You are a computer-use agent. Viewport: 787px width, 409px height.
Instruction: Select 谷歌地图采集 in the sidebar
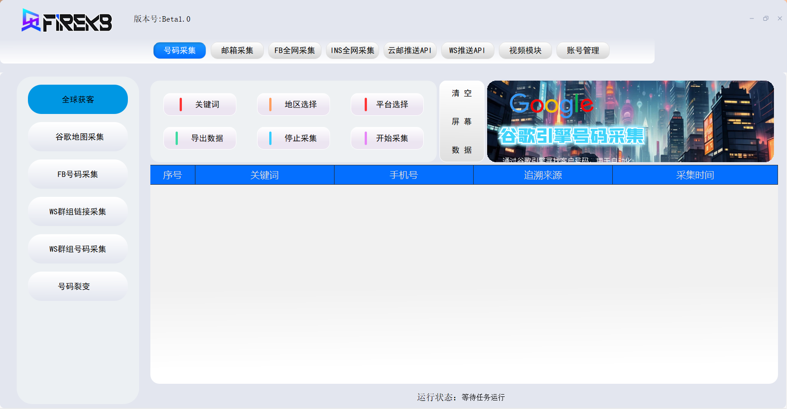78,137
